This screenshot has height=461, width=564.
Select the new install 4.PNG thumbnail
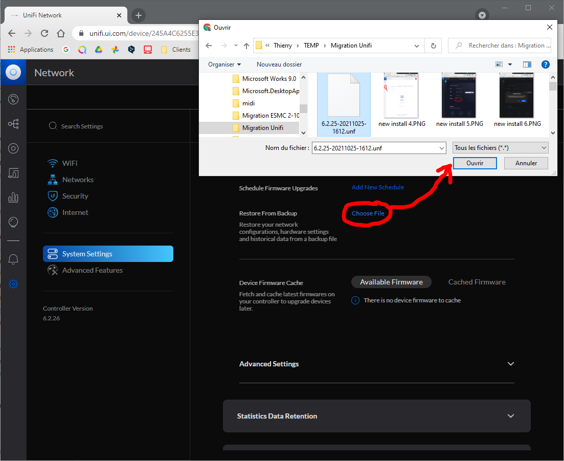[x=401, y=100]
